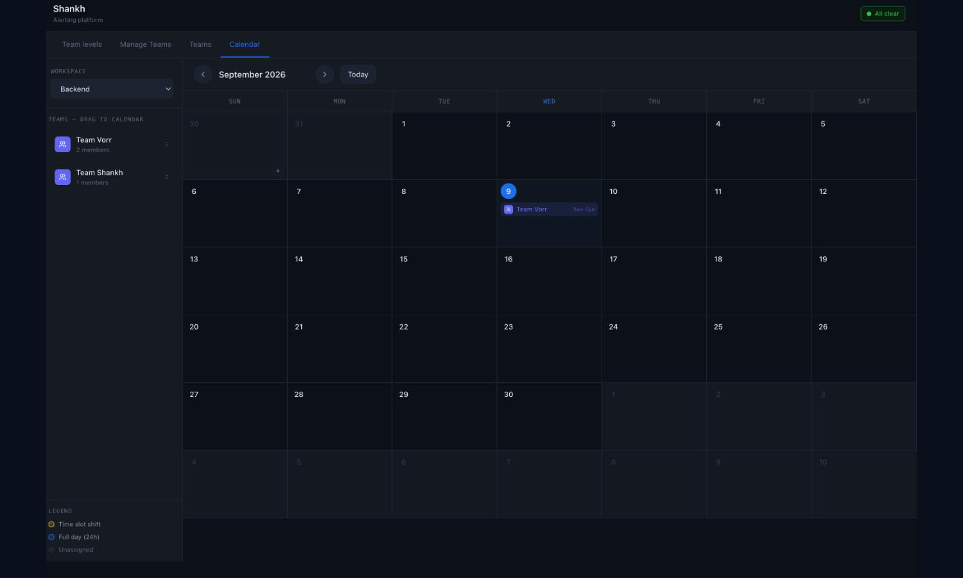This screenshot has height=578, width=963.
Task: Click the Shankh app title
Action: point(69,9)
